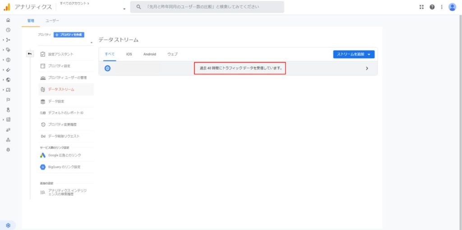Open Google 広告とのリンク setting
The width and height of the screenshot is (462, 230).
click(x=65, y=155)
